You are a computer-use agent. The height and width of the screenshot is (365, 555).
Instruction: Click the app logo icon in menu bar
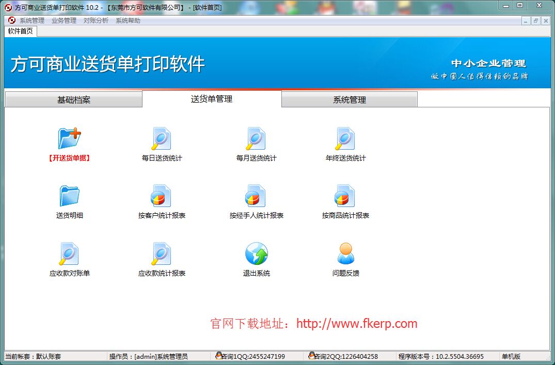(x=12, y=20)
